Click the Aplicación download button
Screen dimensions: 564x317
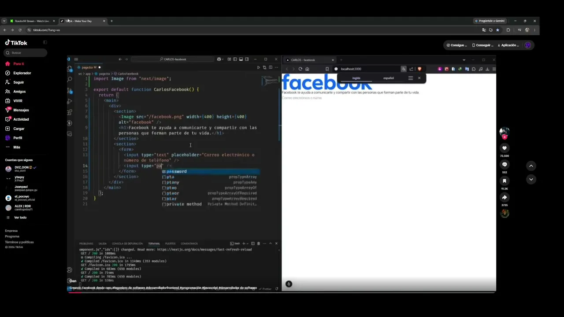point(508,45)
